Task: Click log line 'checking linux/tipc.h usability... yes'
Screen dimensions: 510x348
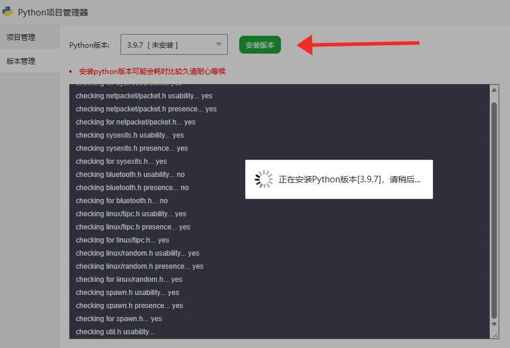Action: pyautogui.click(x=131, y=214)
